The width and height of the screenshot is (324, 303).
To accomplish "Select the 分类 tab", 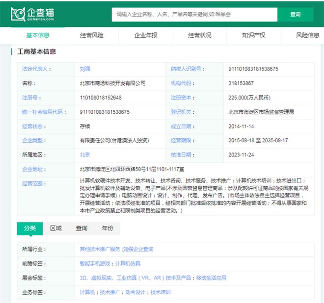I will 30,228.
